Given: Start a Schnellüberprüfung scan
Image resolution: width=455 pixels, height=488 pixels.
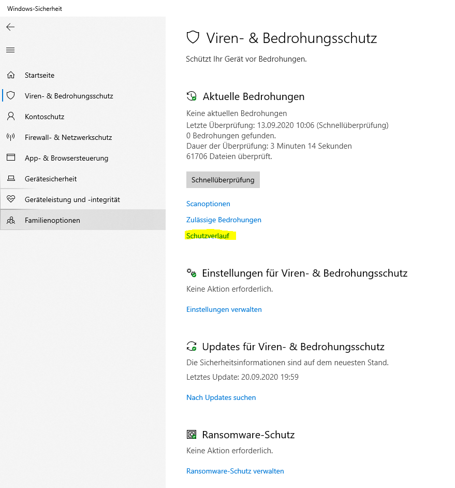Looking at the screenshot, I should coord(223,180).
